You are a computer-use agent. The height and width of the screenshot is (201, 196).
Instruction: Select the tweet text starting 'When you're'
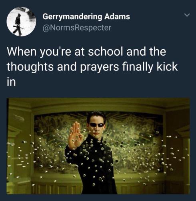pyautogui.click(x=92, y=67)
